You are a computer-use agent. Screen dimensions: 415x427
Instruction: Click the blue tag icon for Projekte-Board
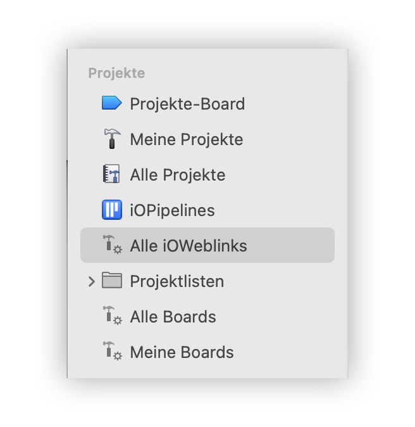(x=111, y=103)
